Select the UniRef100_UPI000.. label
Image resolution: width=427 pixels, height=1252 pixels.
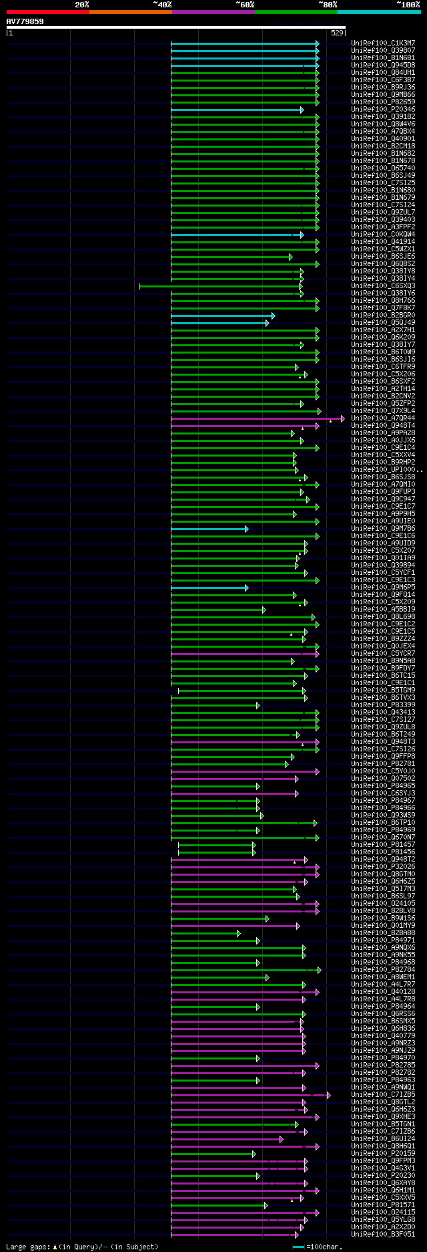pos(387,470)
